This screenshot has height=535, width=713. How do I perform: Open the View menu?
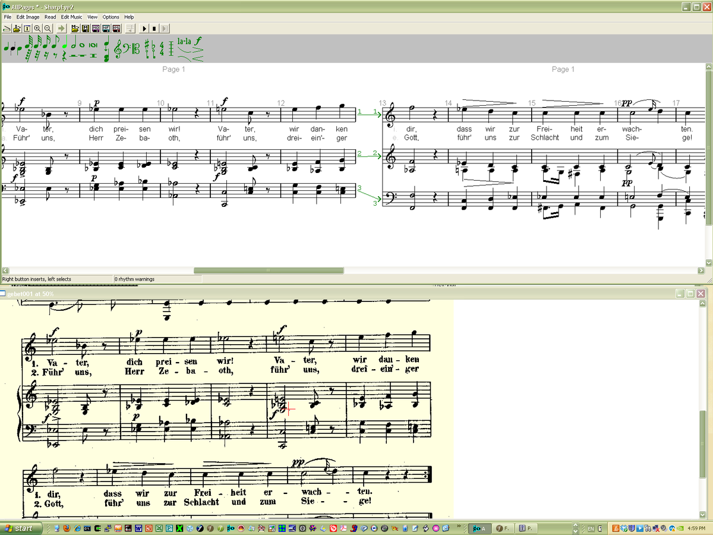93,17
